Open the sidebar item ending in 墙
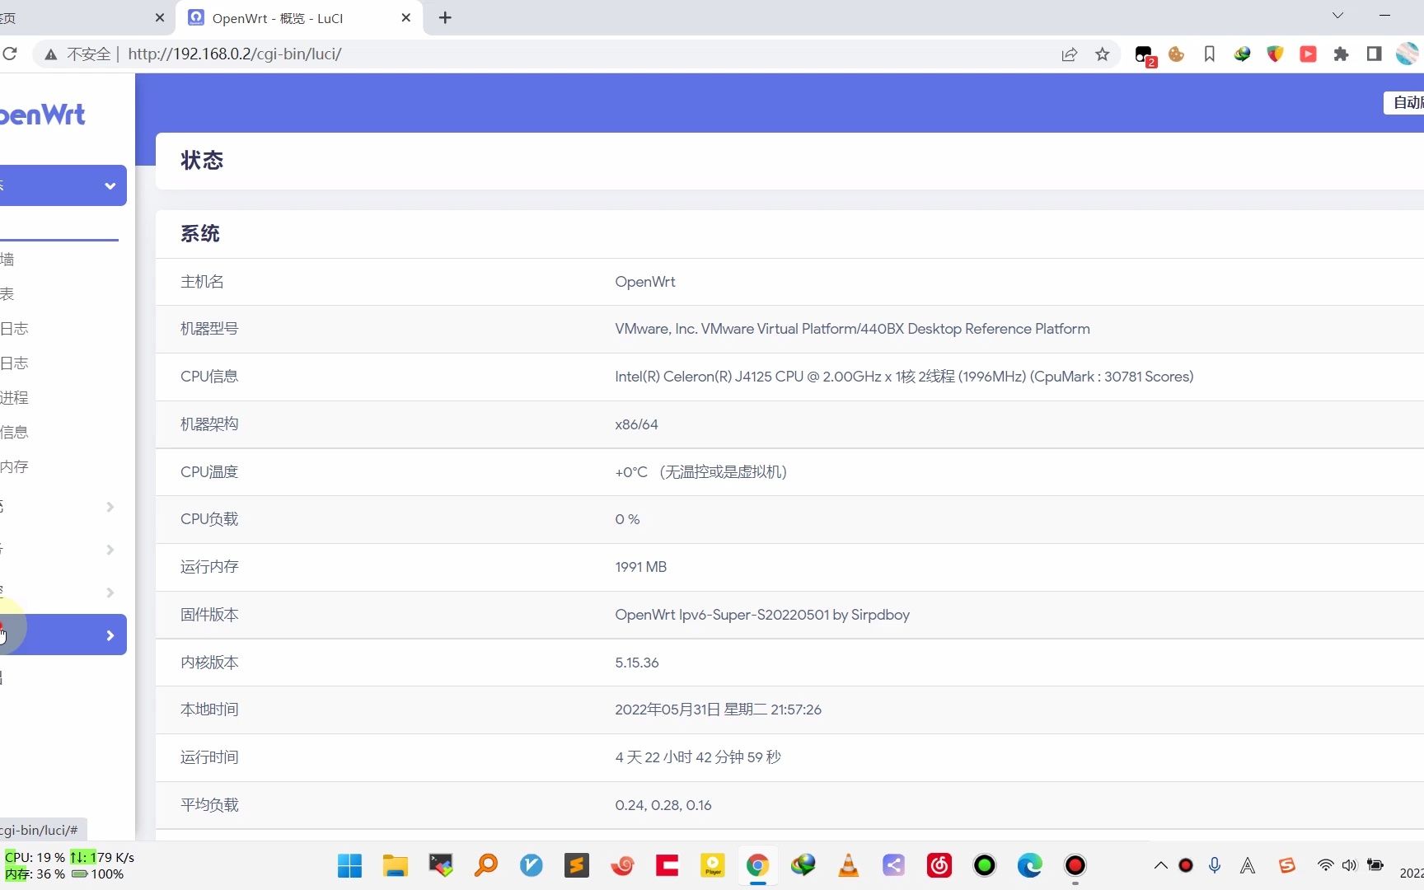The height and width of the screenshot is (890, 1424). click(x=7, y=260)
